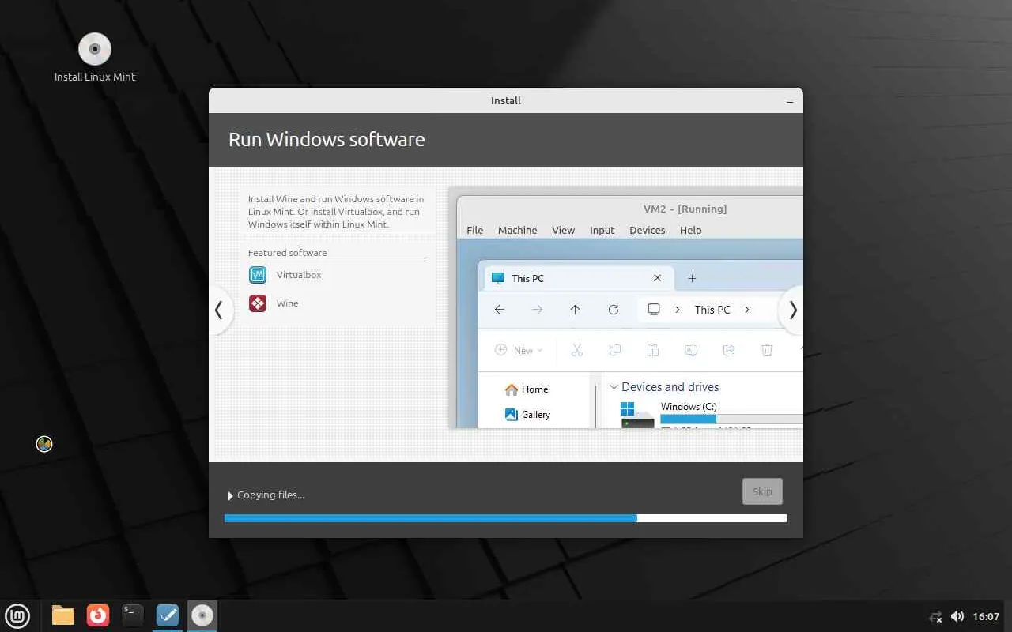Open the Input menu in the VM2 window image

[x=602, y=230]
